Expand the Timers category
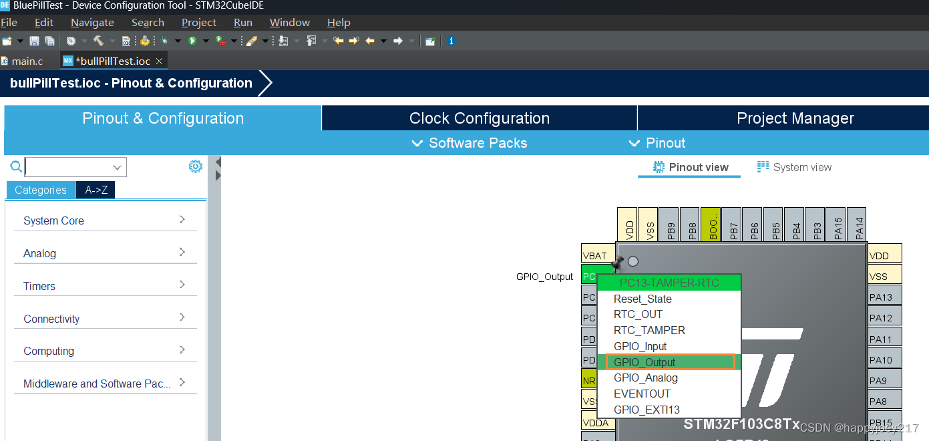This screenshot has width=929, height=441. (106, 285)
